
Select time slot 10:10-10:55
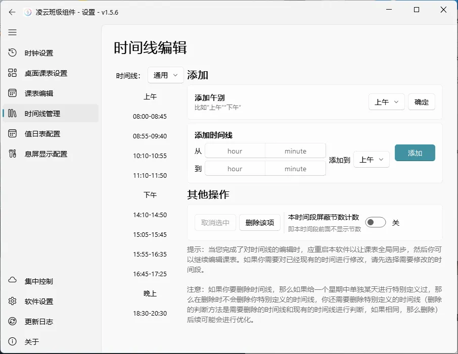[150, 156]
